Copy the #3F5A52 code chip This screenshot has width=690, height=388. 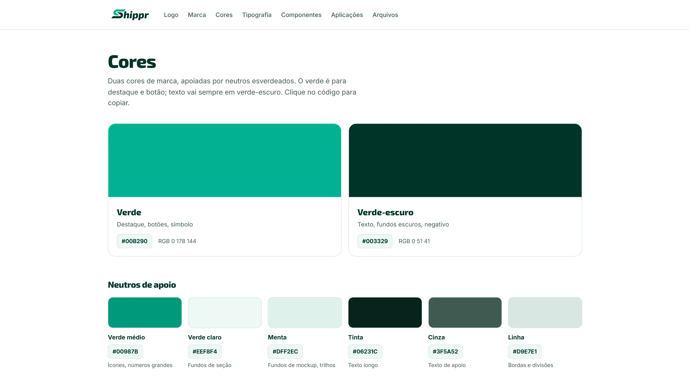coord(445,351)
